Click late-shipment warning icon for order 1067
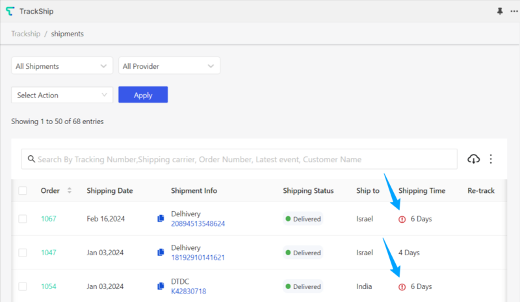Viewport: 520px width, 302px height. pos(402,219)
